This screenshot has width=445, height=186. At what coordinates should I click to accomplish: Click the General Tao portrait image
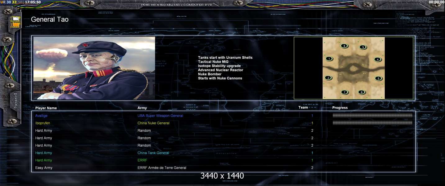tap(94, 68)
